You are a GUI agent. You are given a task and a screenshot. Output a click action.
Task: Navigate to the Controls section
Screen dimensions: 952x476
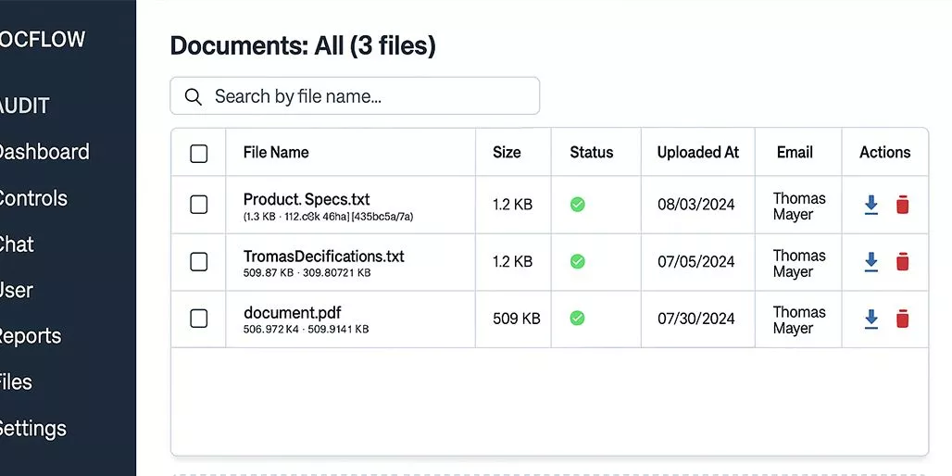tap(33, 198)
